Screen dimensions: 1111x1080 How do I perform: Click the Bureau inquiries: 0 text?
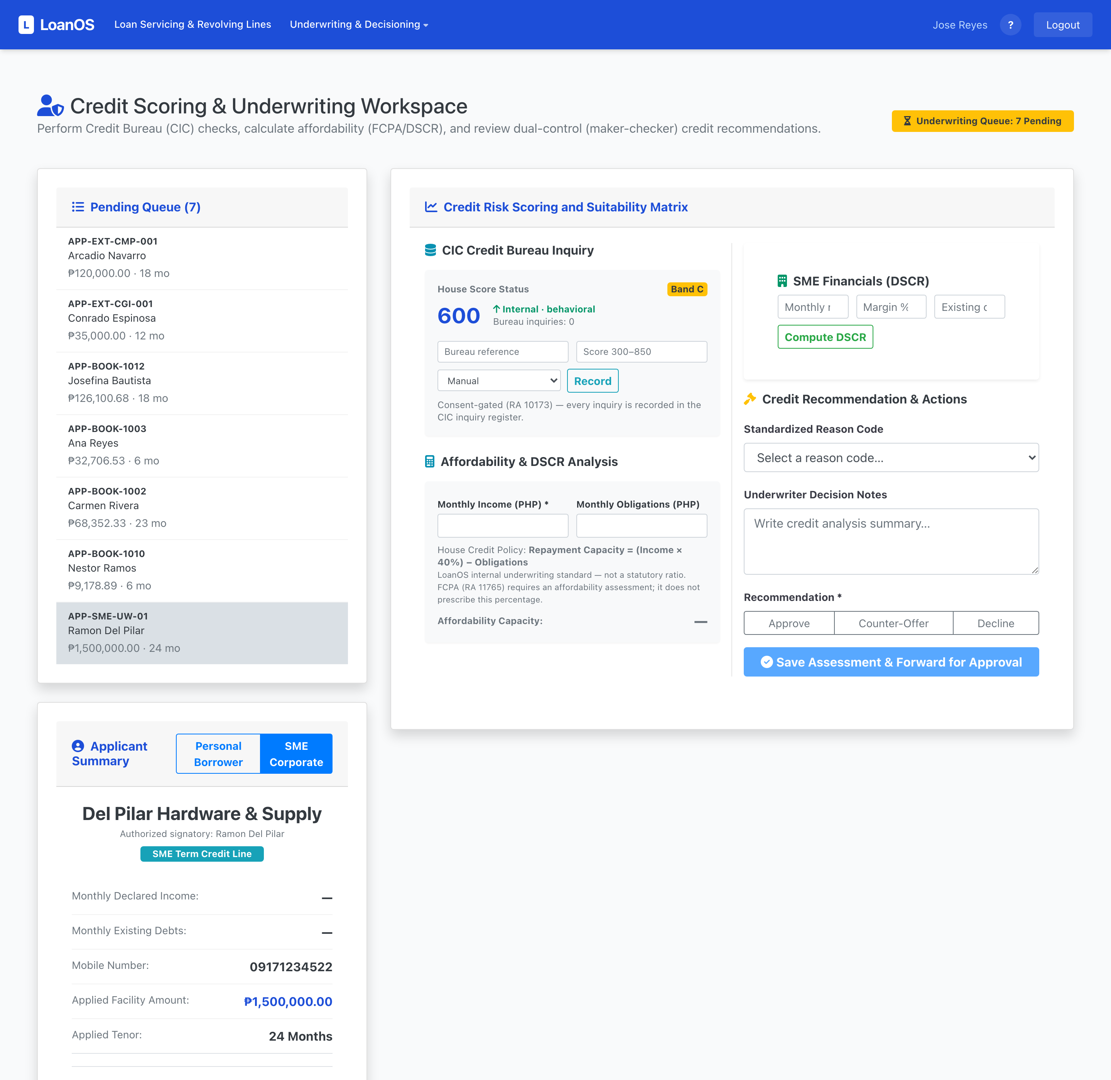pos(534,322)
